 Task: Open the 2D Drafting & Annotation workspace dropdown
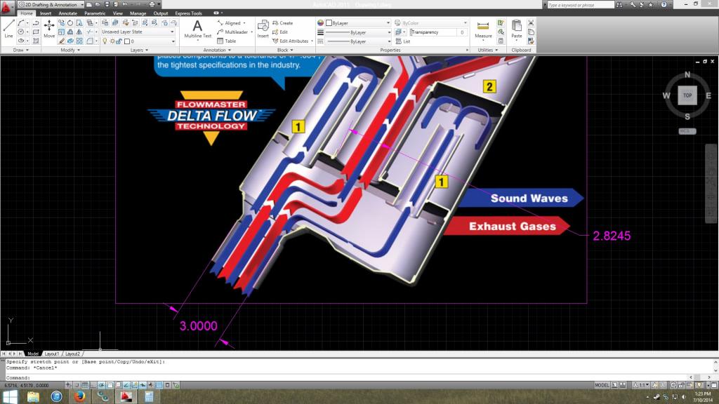coord(51,5)
